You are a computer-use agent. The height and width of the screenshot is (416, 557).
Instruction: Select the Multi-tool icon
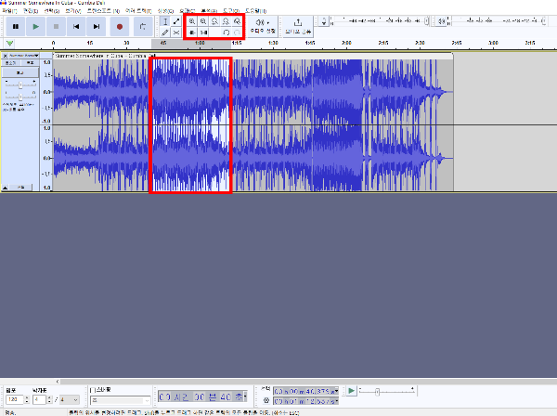(x=176, y=32)
